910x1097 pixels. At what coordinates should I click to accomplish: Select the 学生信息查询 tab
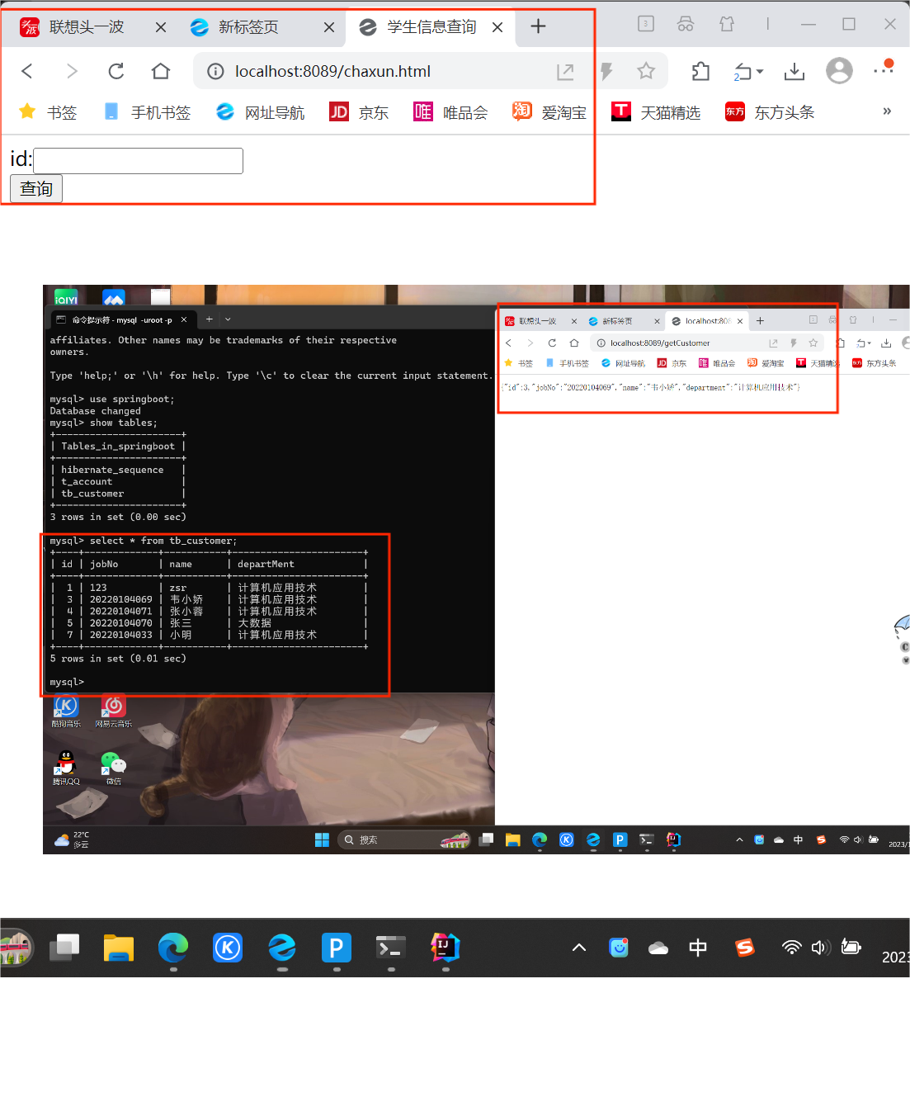pos(431,27)
